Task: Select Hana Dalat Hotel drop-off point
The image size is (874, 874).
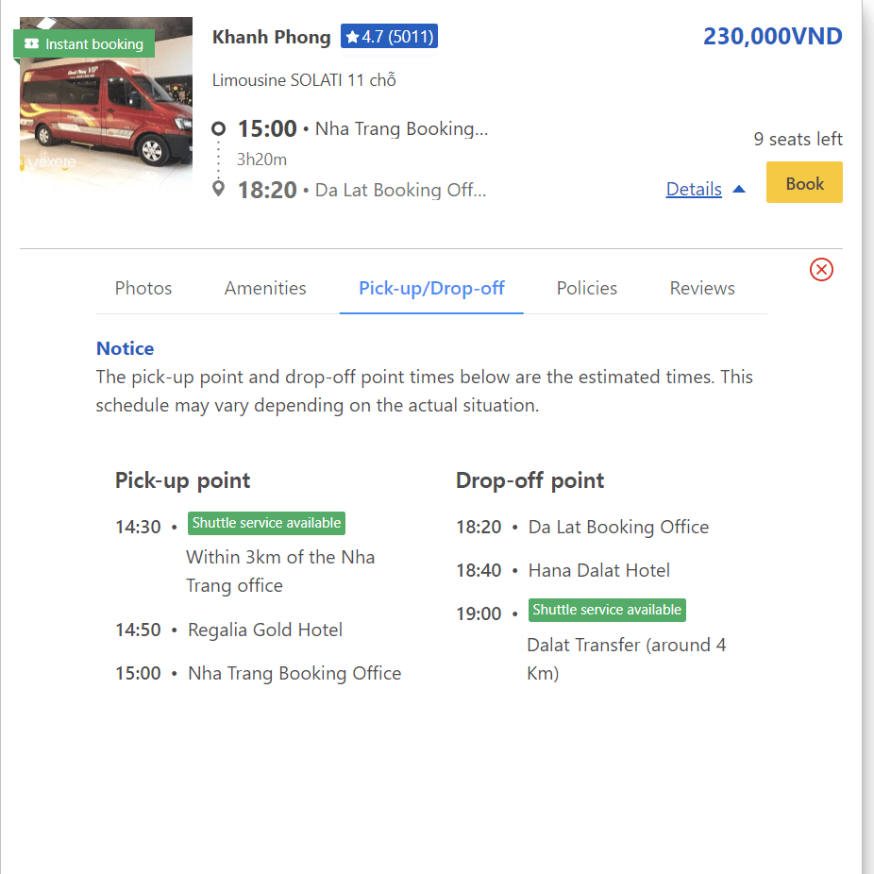Action: [599, 570]
